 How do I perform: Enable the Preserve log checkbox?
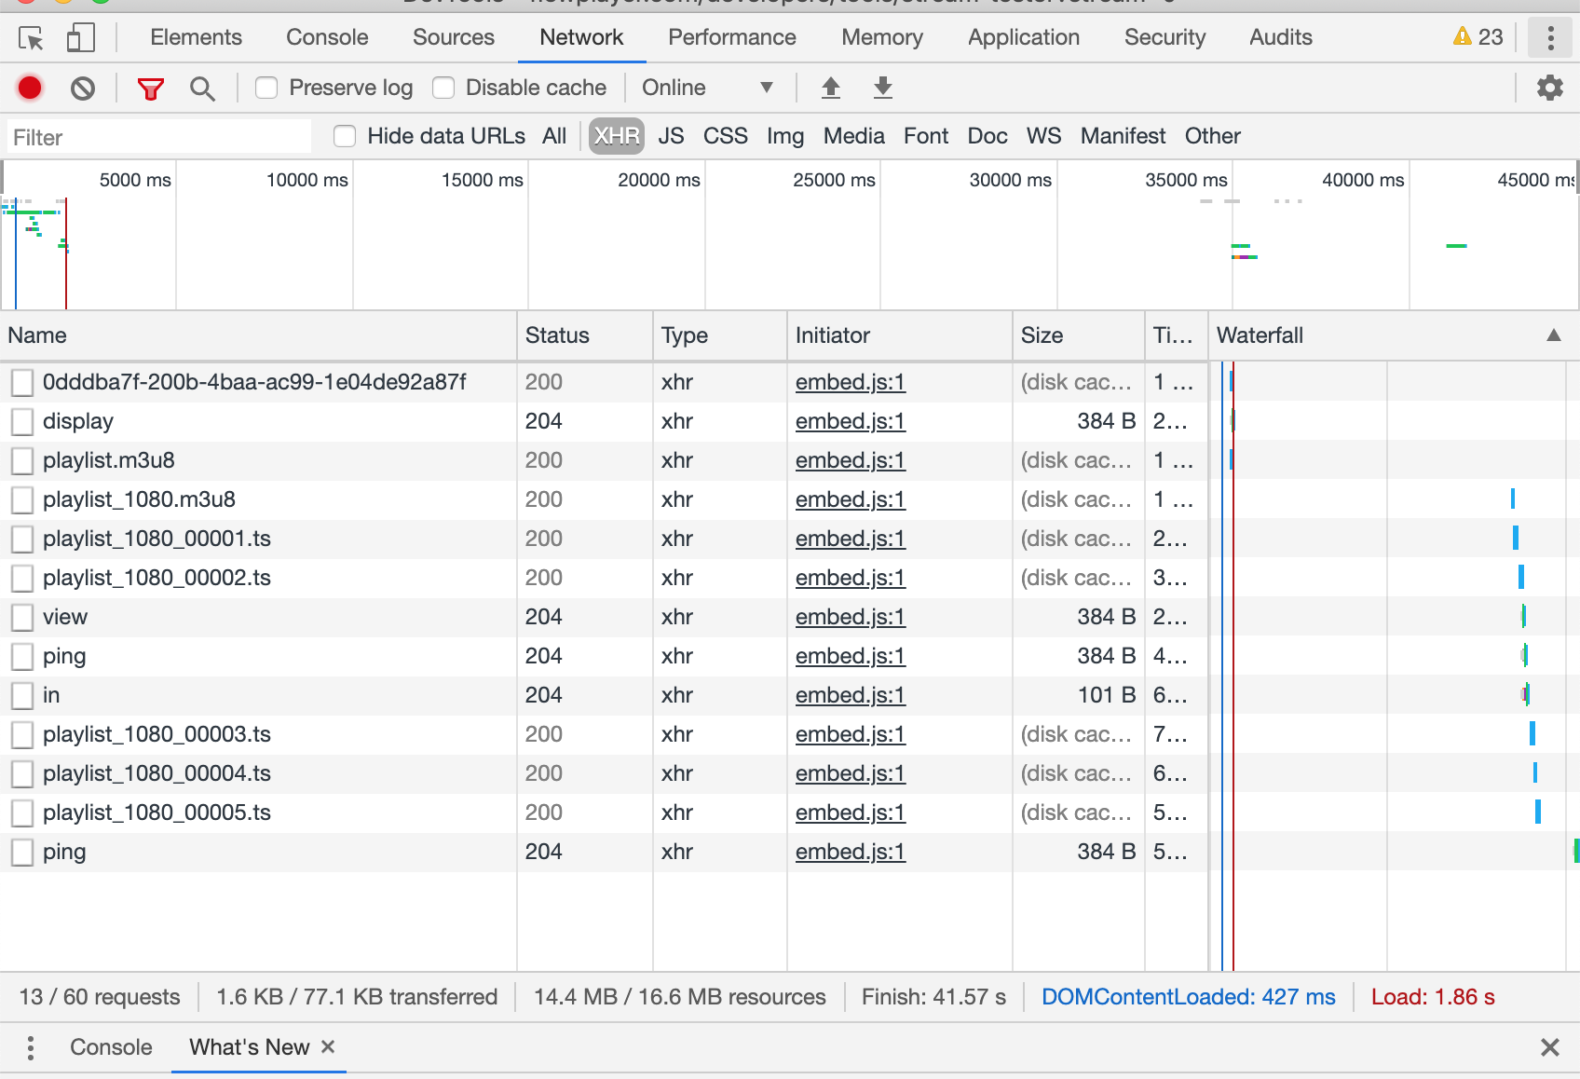pyautogui.click(x=266, y=88)
